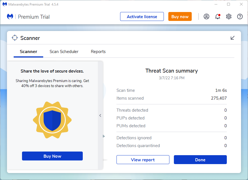Click the blue Buy Now promo button

point(52,156)
